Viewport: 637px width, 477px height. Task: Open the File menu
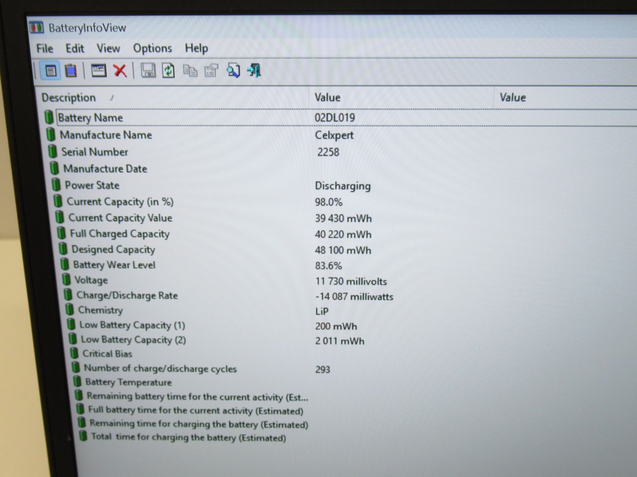44,48
